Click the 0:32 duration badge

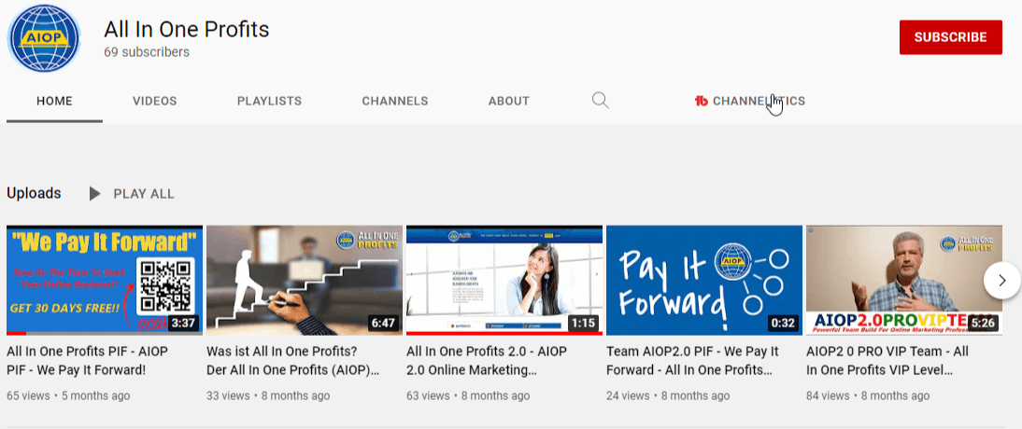783,323
